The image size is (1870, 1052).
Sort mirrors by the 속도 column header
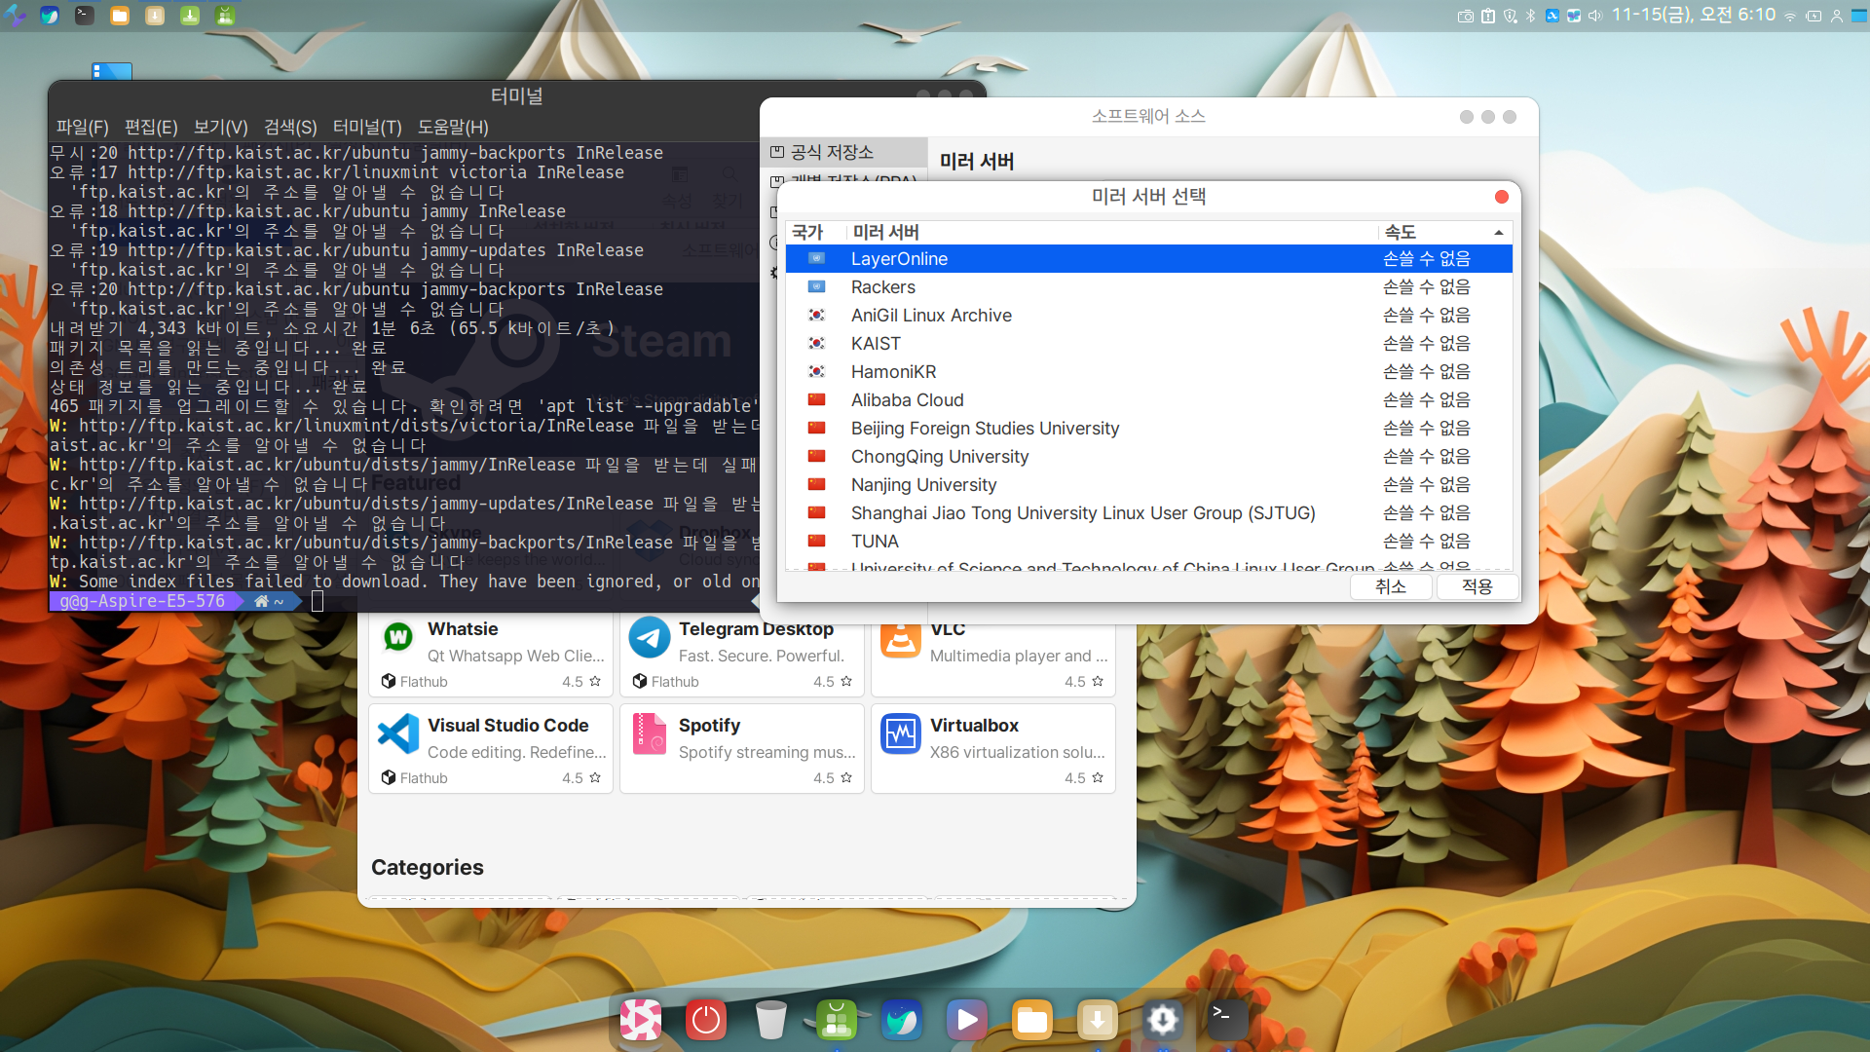(x=1445, y=232)
